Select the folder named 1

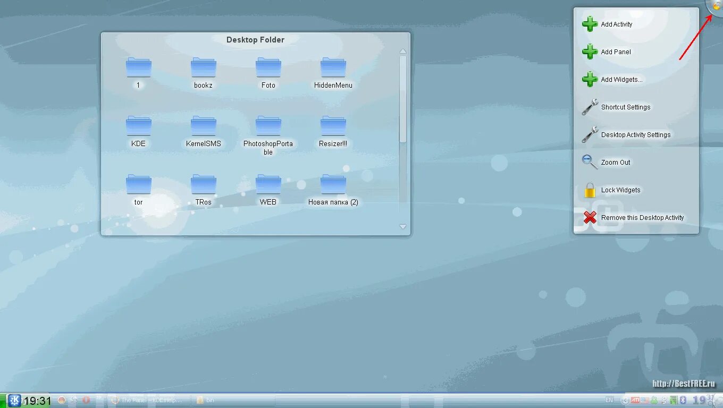tap(138, 73)
